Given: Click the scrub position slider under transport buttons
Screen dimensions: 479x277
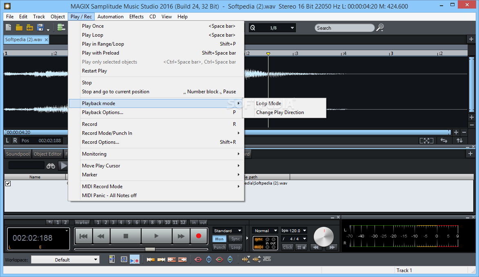Looking at the screenshot, I should click(150, 249).
